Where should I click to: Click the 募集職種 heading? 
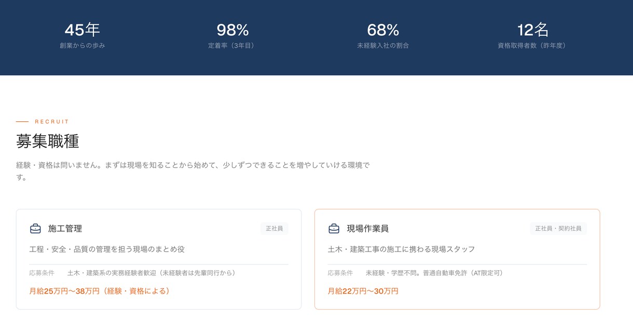[x=47, y=141]
